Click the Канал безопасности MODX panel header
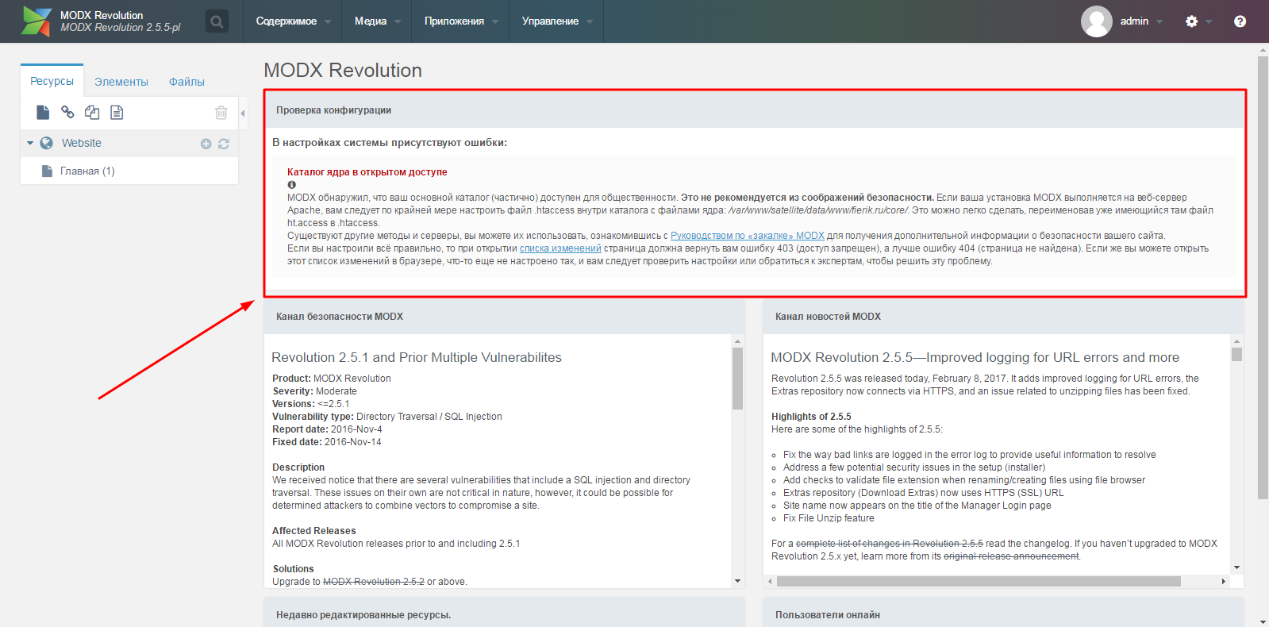The height and width of the screenshot is (627, 1269). (x=504, y=317)
